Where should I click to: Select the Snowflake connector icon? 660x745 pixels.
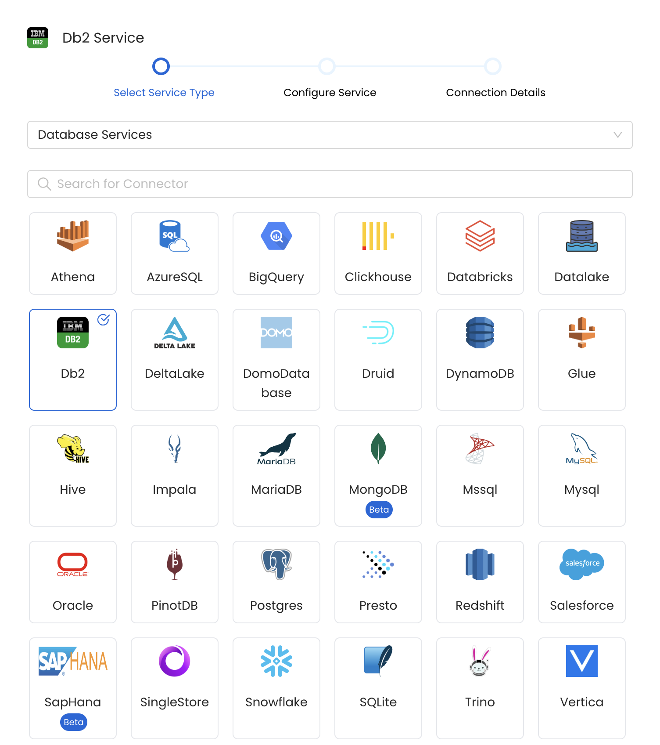click(x=276, y=661)
